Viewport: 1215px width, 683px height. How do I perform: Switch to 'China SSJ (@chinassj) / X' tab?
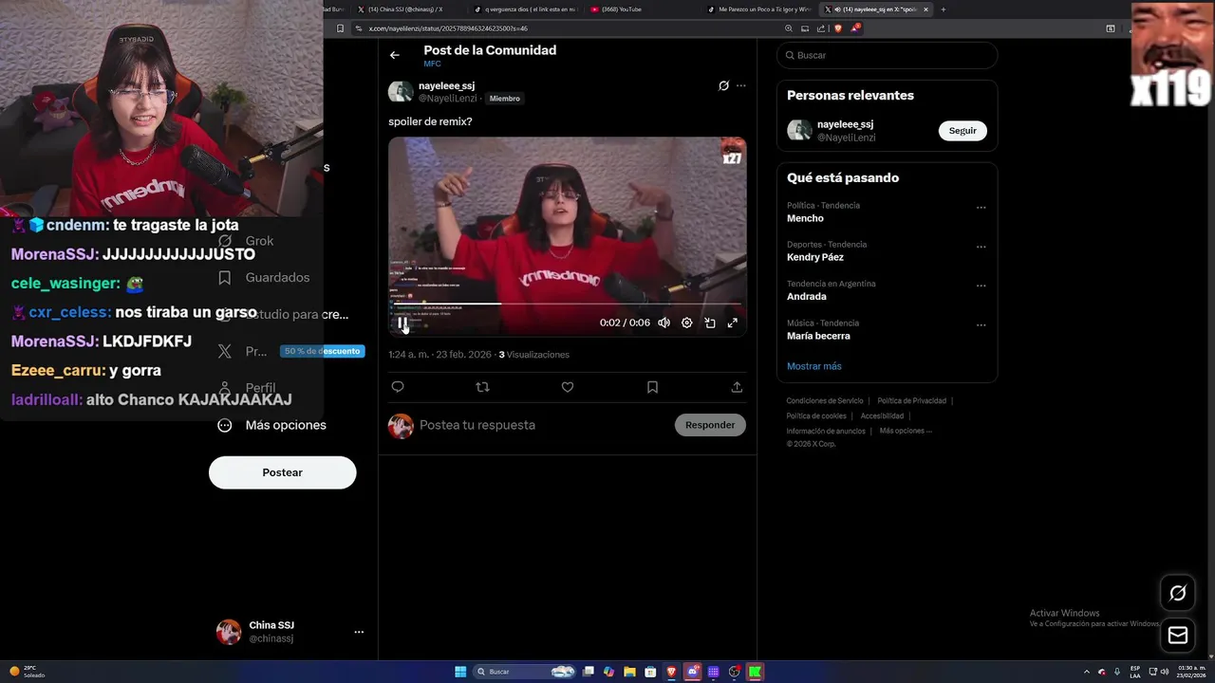click(x=406, y=9)
